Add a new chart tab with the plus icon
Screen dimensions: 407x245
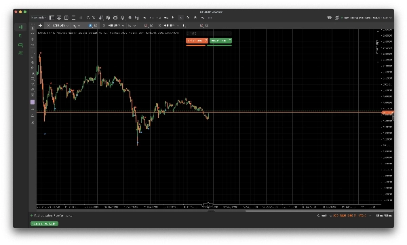pos(40,26)
